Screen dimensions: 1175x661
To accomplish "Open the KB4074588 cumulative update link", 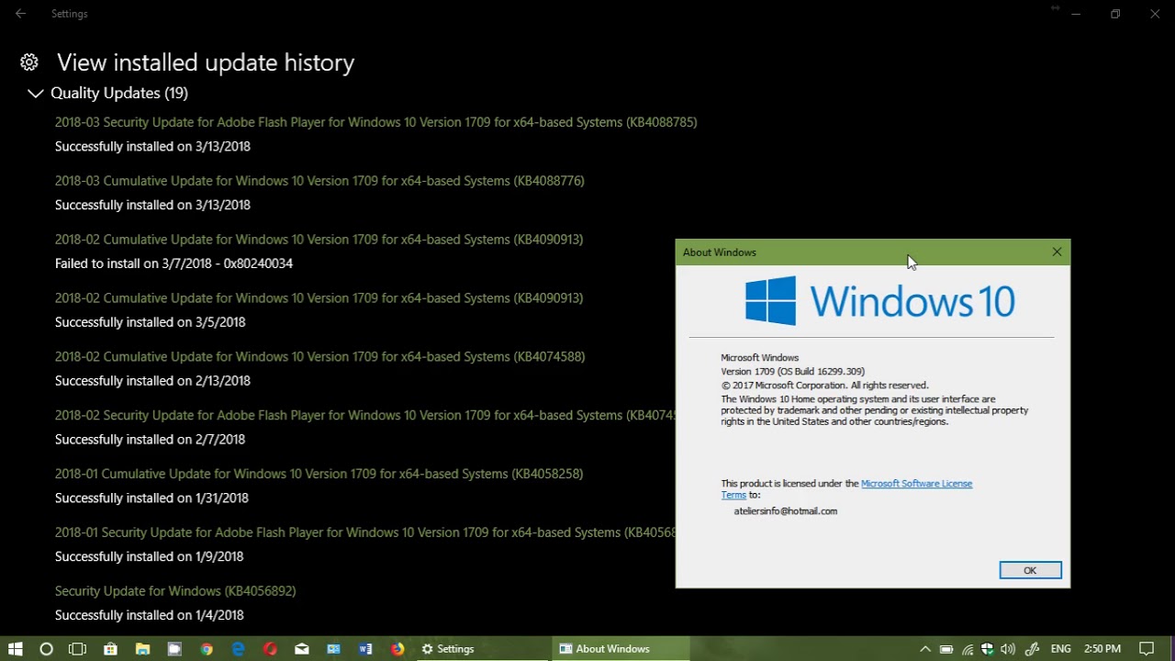I will click(x=319, y=357).
